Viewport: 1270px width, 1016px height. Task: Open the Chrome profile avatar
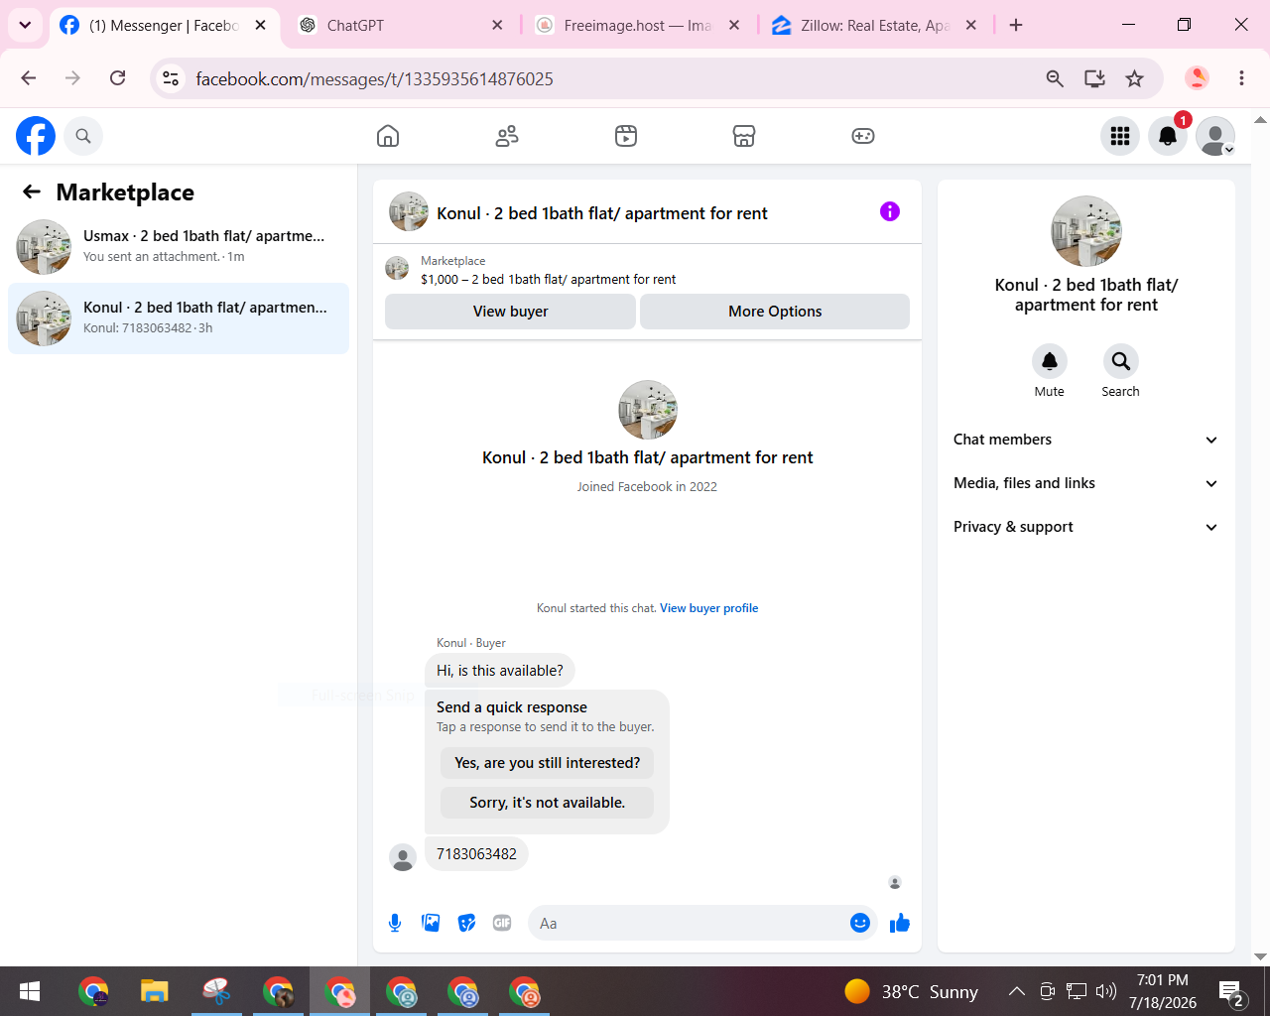point(1198,78)
